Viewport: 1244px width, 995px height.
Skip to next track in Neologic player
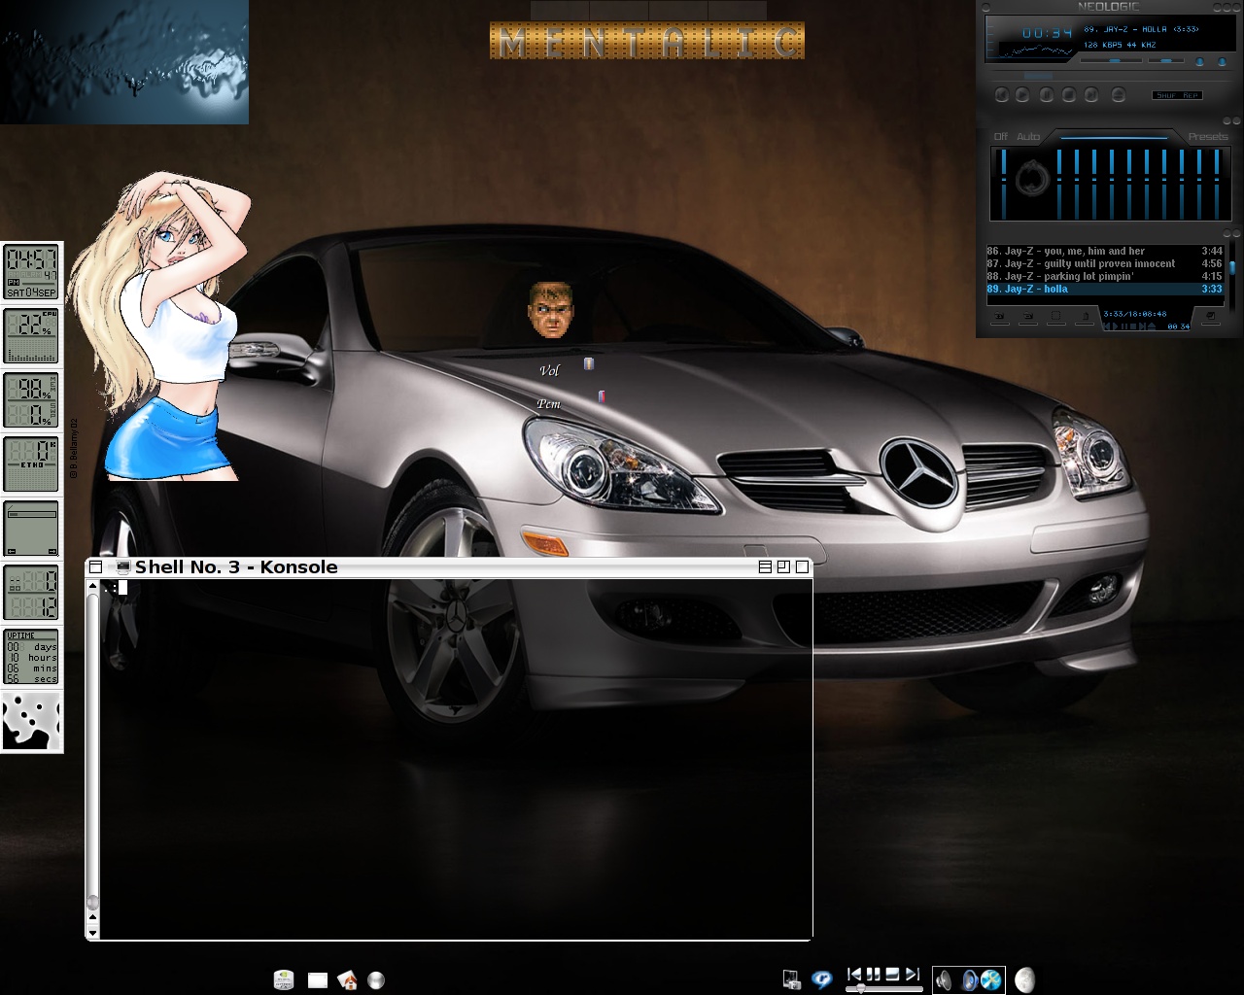click(x=1091, y=94)
